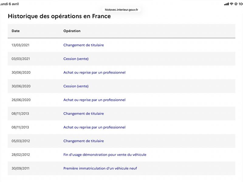Select the 30/09/2011 date cell
The image size is (243, 182).
coord(20,168)
